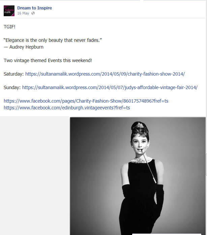Image resolution: width=207 pixels, height=235 pixels.
Task: Open the Sunday judys-affordable-vintage-fair-2014 link
Action: pyautogui.click(x=110, y=87)
